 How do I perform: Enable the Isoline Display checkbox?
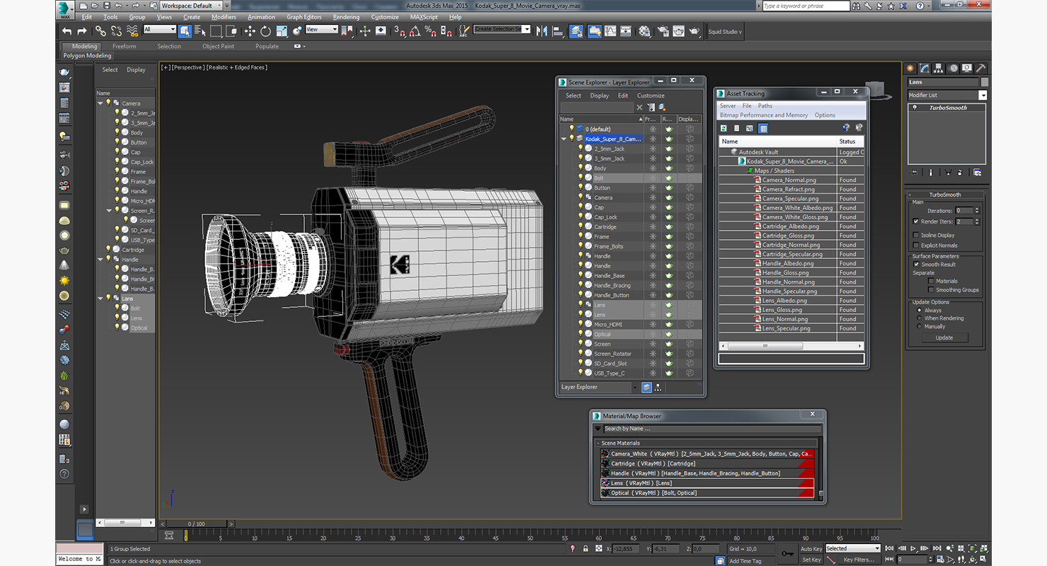click(916, 235)
